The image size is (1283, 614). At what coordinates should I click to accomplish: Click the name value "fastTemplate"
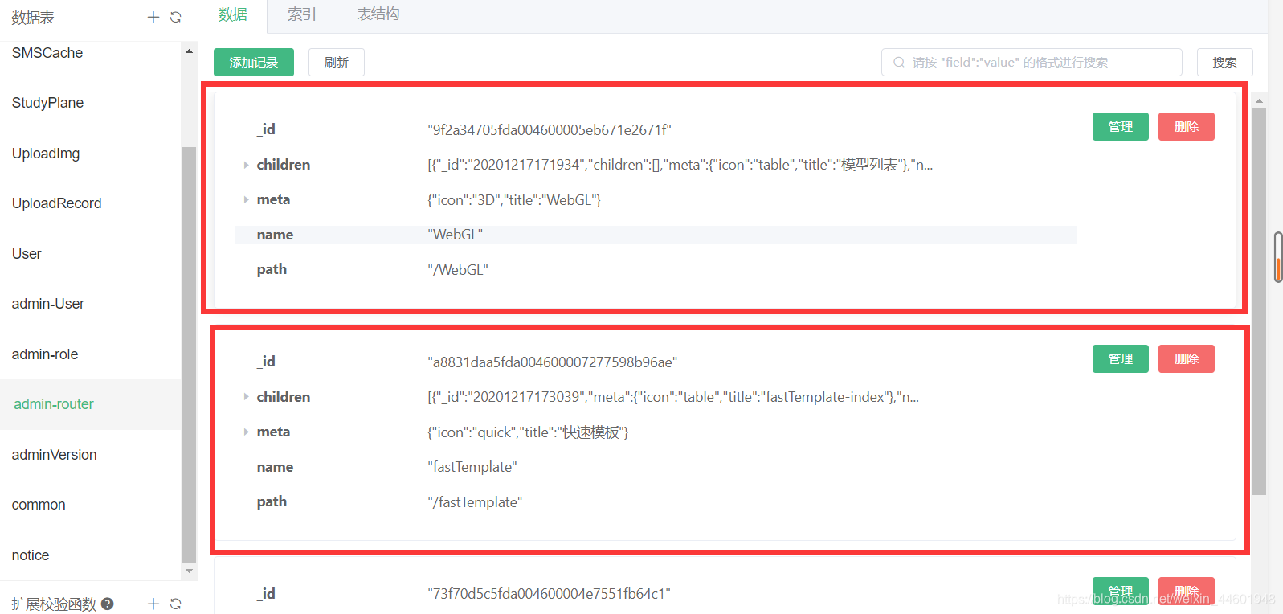tap(472, 467)
